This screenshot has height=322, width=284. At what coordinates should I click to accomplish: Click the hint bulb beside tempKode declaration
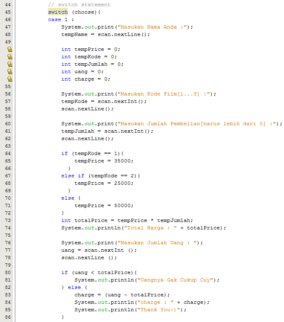tap(10, 57)
